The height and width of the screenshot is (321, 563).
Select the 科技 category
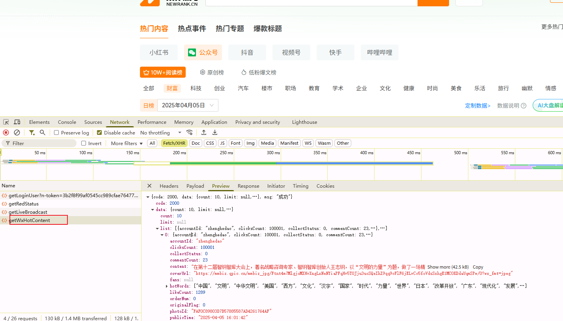click(196, 88)
